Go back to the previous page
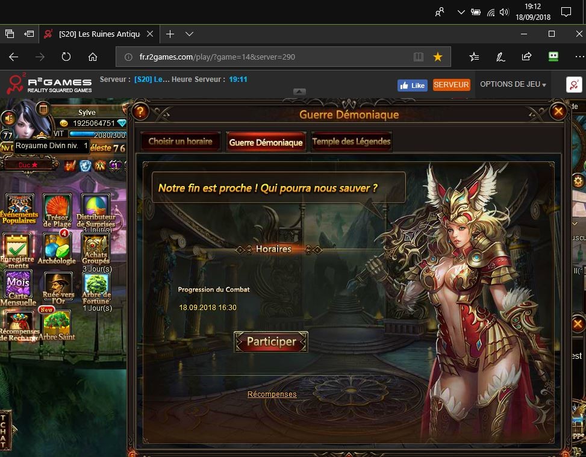 (13, 57)
